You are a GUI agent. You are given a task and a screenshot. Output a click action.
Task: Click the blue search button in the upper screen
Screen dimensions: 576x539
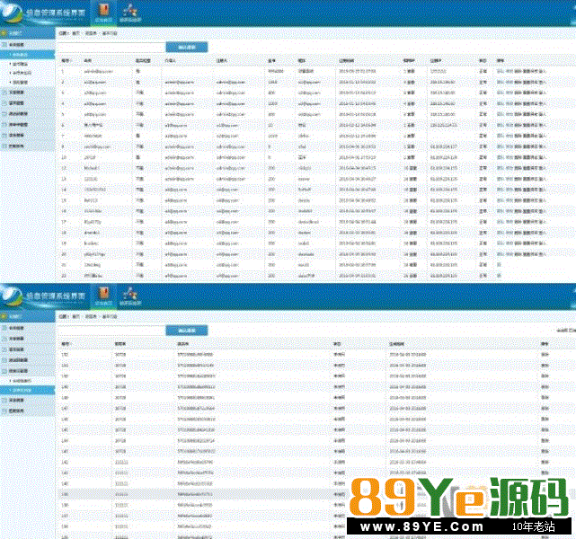pos(187,48)
